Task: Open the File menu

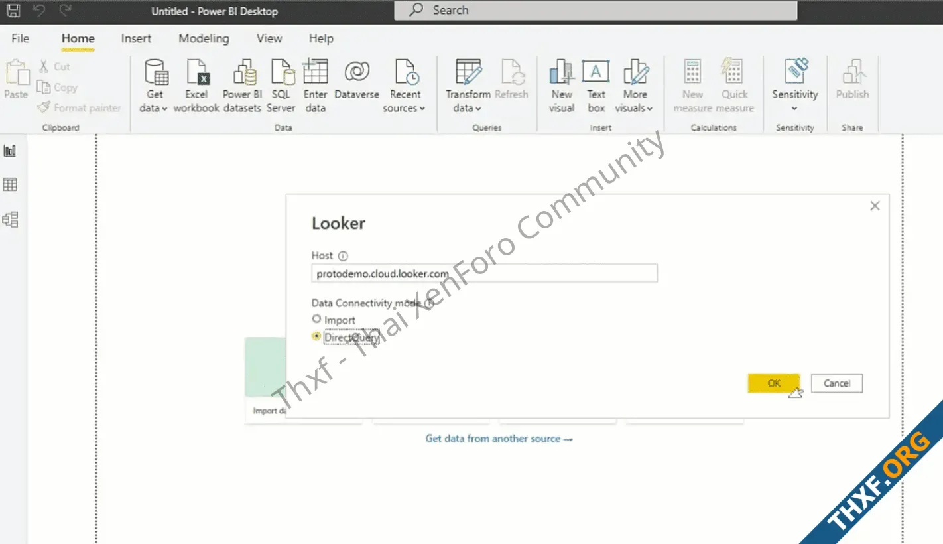Action: [x=21, y=38]
